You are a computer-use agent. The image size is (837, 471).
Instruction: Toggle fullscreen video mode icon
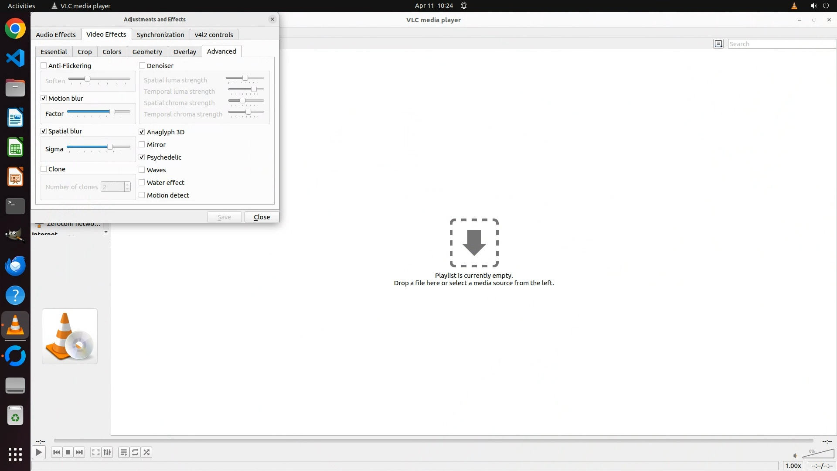click(95, 452)
